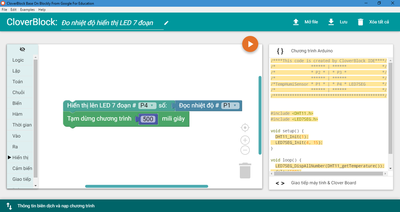This screenshot has width=400, height=212.
Task: Click the #include <DHT11.h> code line
Action: (x=292, y=113)
